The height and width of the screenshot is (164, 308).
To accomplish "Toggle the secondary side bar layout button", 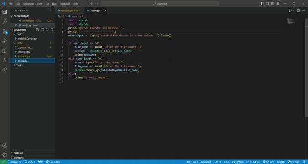I will pos(272,4).
